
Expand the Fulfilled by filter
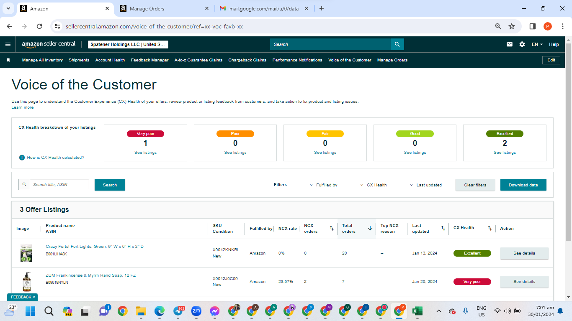coord(324,185)
